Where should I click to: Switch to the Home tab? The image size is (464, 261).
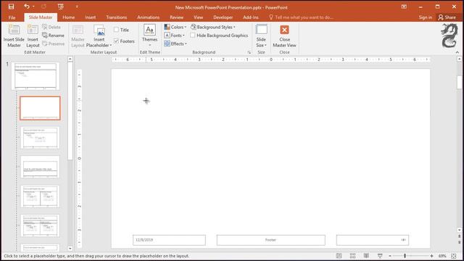tap(69, 17)
